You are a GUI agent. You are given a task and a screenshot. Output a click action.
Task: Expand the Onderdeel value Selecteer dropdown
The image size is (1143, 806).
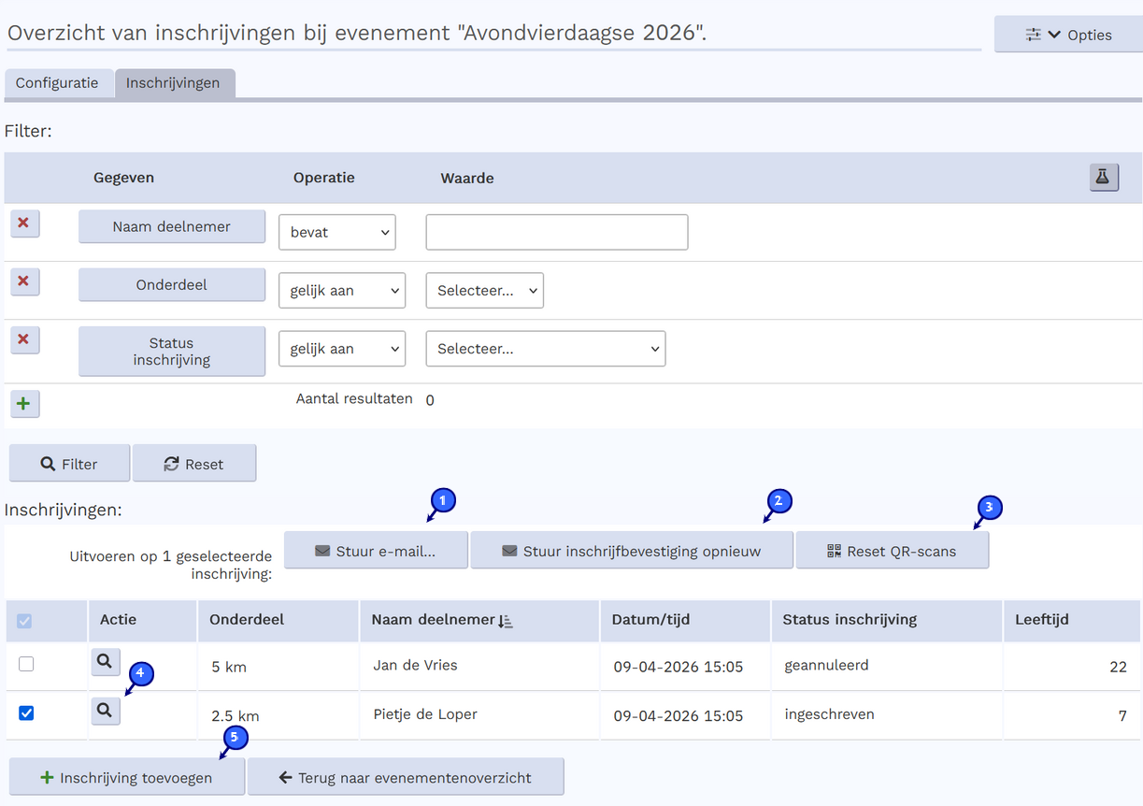click(x=484, y=291)
